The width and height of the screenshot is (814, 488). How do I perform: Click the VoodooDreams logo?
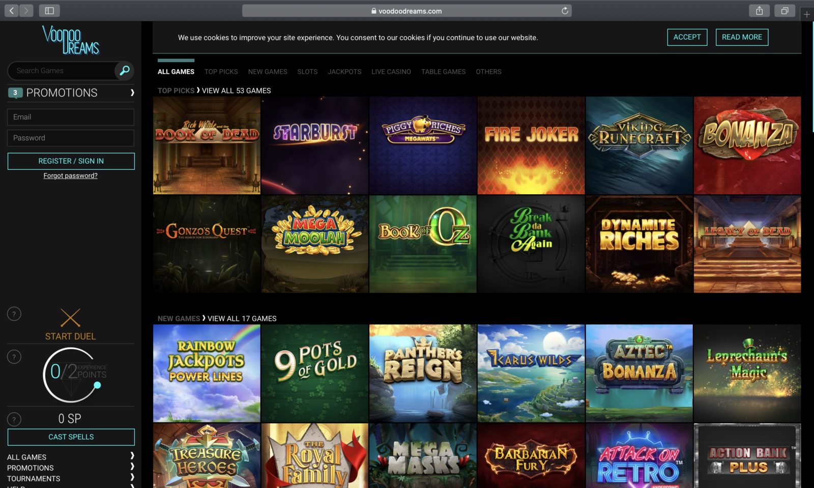click(x=70, y=41)
